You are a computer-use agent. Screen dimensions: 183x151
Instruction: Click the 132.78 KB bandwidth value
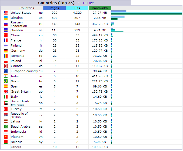(100, 92)
